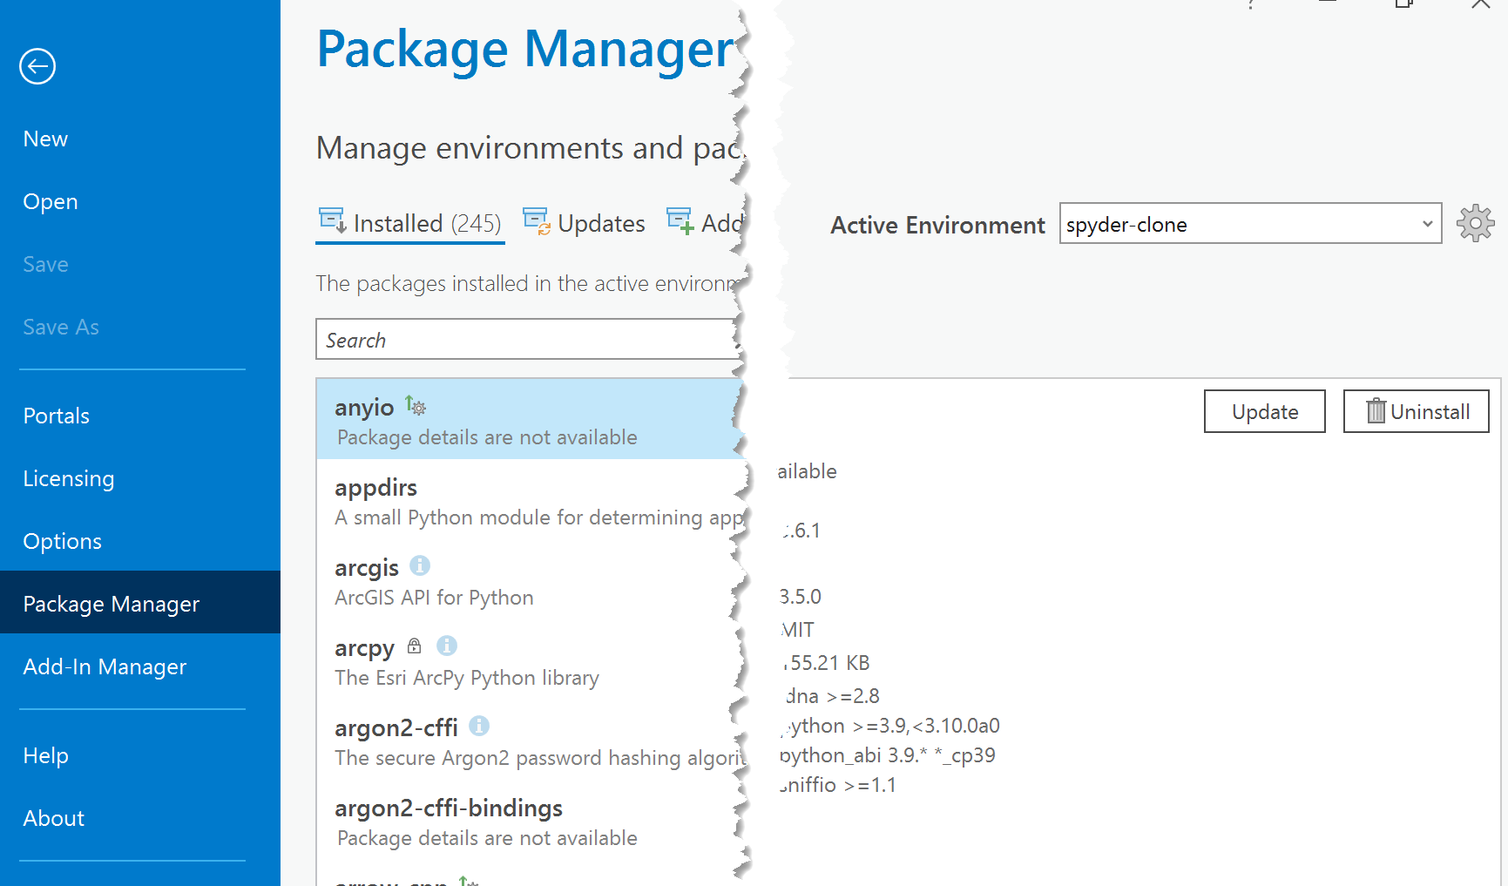The height and width of the screenshot is (886, 1508).
Task: Go to the Licensing section
Action: (68, 478)
